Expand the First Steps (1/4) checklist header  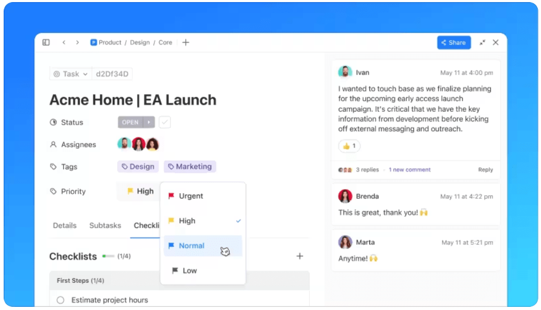coord(179,280)
